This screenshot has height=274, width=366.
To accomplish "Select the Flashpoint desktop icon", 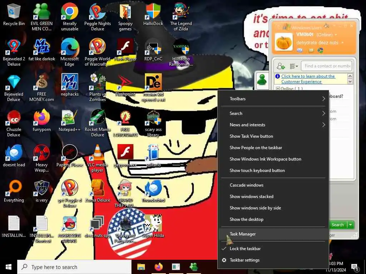I will tap(125, 85).
